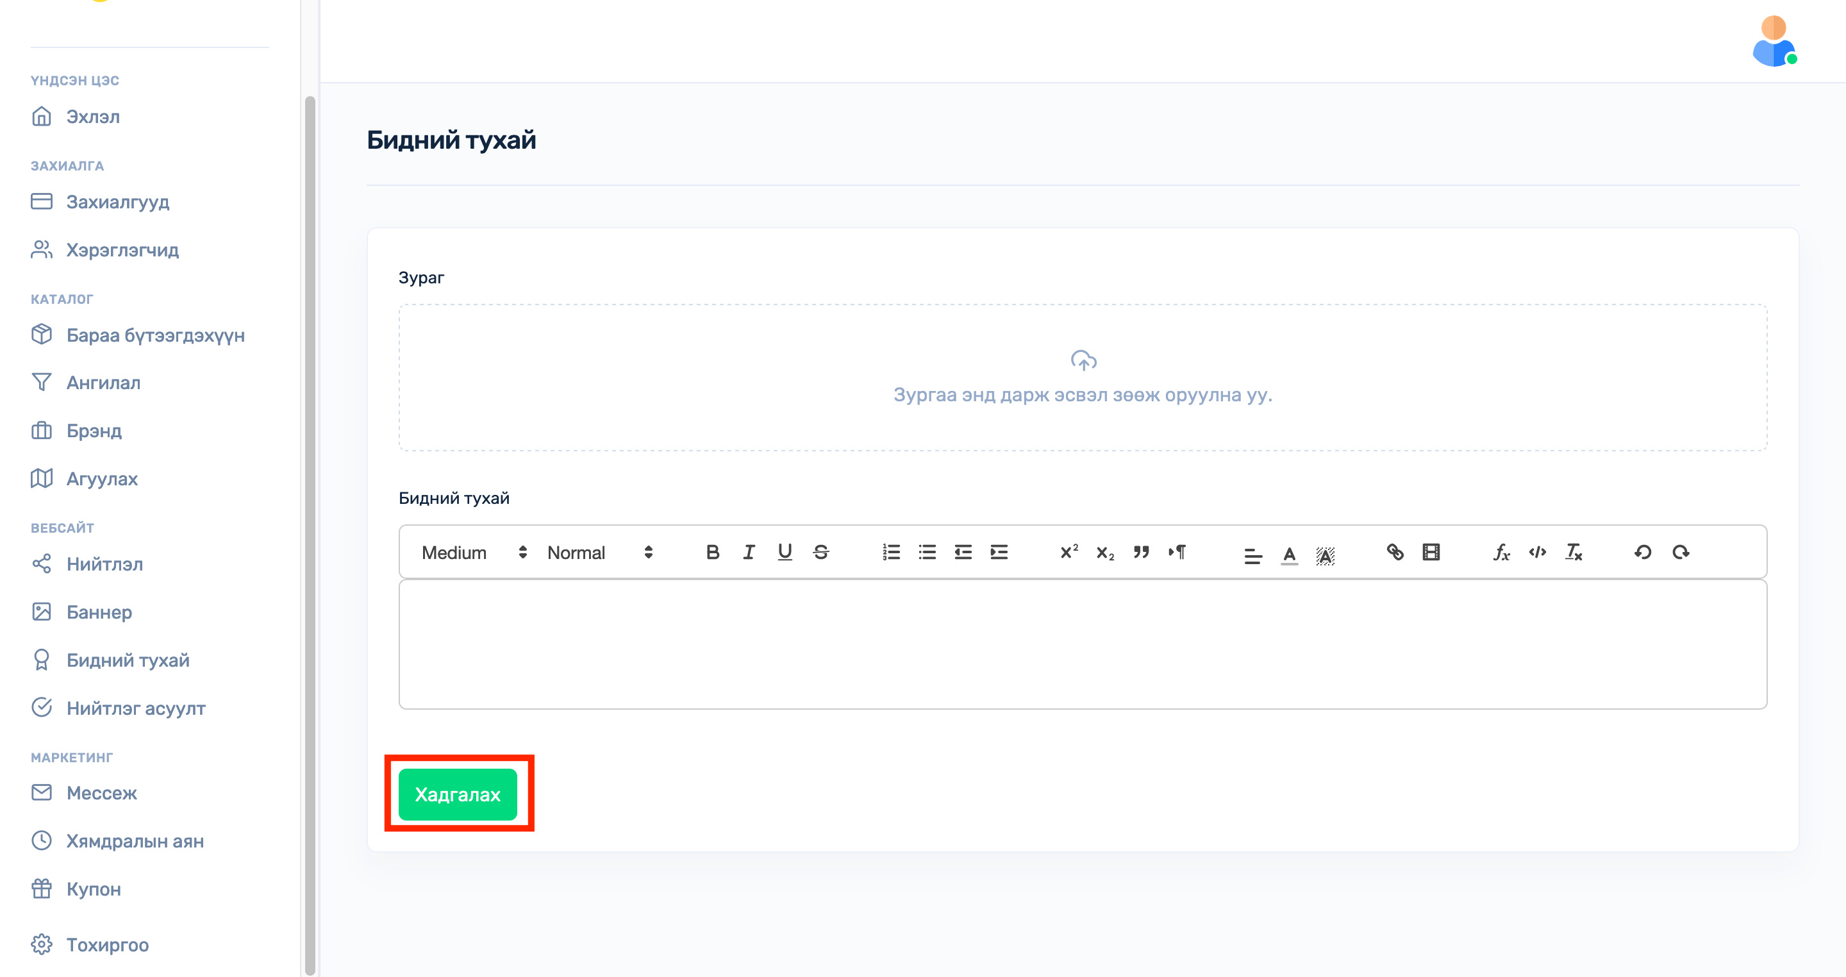Open the Medium font size dropdown
Screen dimensions: 1846x977
point(474,552)
